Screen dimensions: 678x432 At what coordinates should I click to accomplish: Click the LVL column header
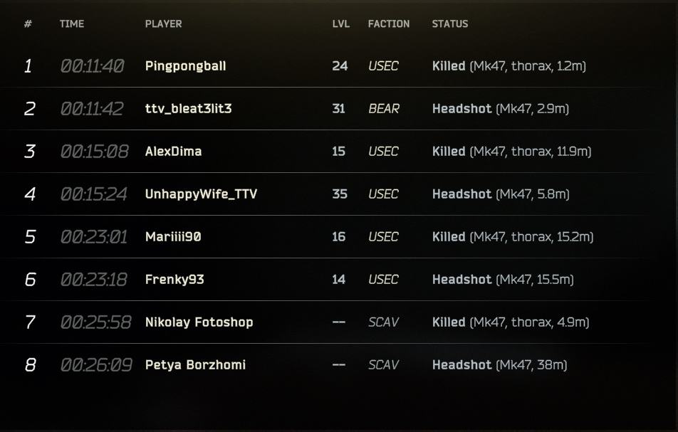point(340,23)
